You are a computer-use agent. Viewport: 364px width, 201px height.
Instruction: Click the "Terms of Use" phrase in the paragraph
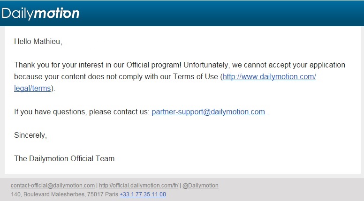click(196, 77)
